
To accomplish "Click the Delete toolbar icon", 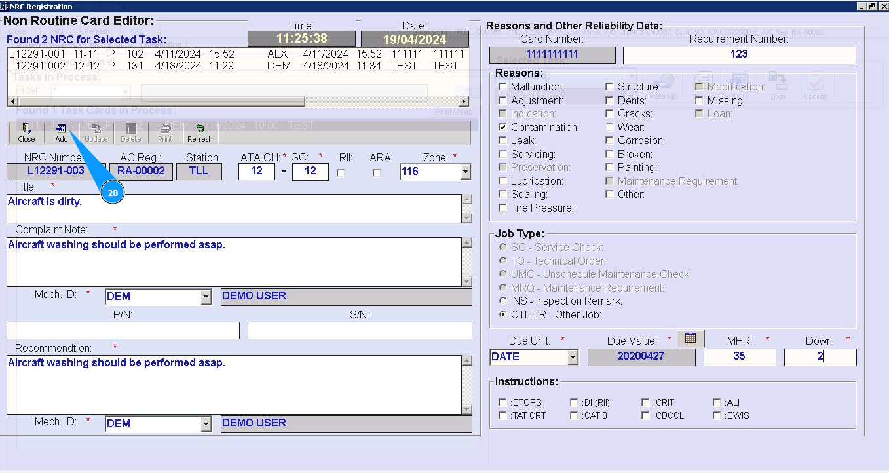I will click(130, 133).
